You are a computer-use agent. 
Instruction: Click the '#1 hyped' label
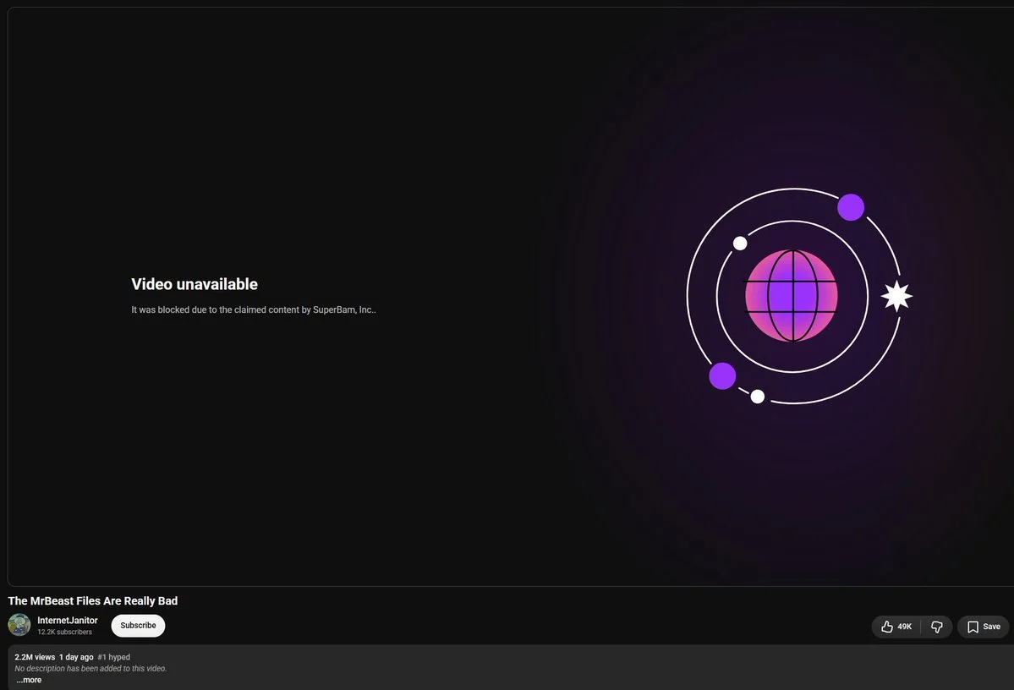point(114,657)
